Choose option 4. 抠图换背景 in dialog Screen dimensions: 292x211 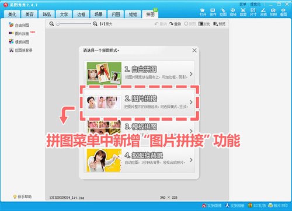click(140, 160)
